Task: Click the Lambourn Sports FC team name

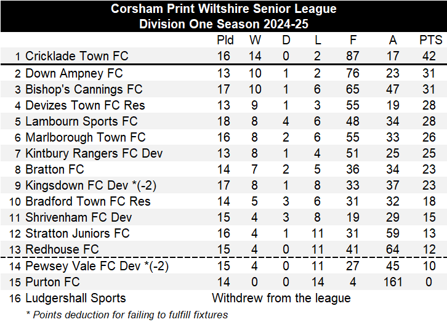Action: (x=81, y=121)
